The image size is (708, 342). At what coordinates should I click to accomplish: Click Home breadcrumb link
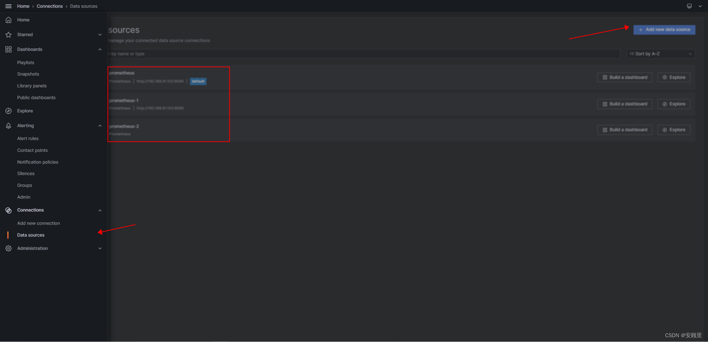[x=23, y=6]
